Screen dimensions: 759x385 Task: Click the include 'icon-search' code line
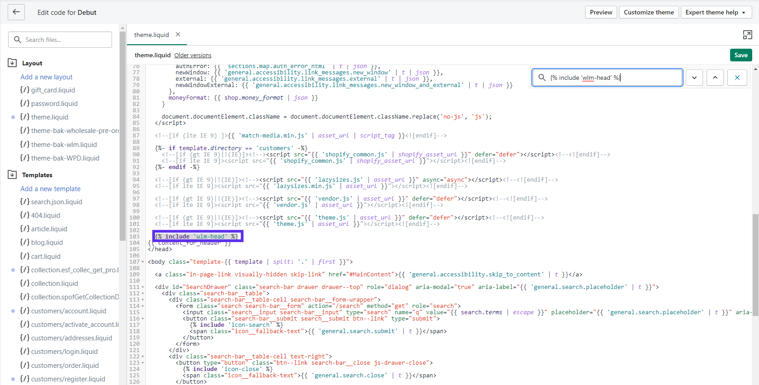[236, 325]
